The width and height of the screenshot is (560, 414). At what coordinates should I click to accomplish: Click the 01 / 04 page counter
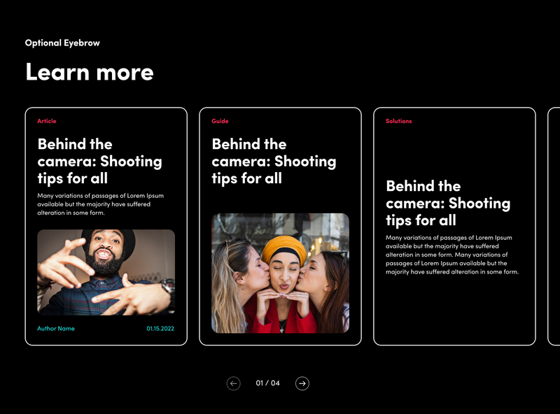click(x=268, y=383)
